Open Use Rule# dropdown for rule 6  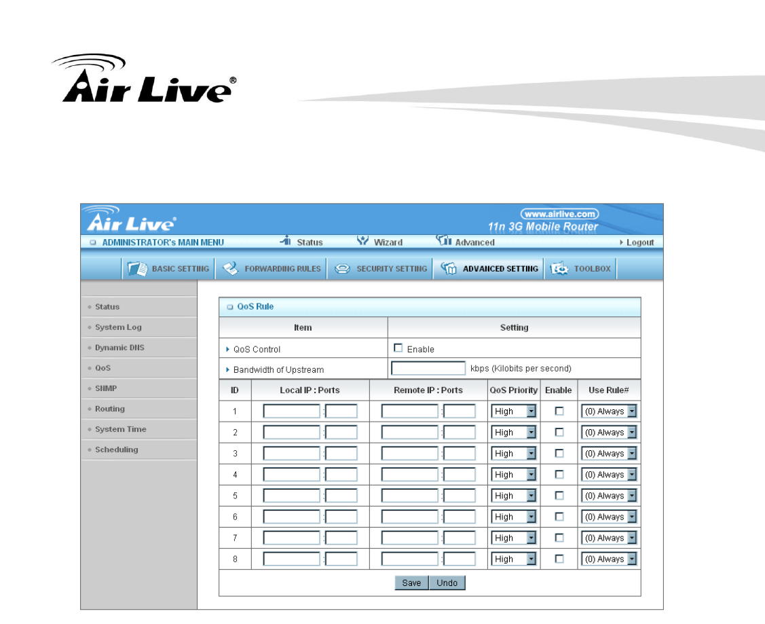tap(609, 517)
